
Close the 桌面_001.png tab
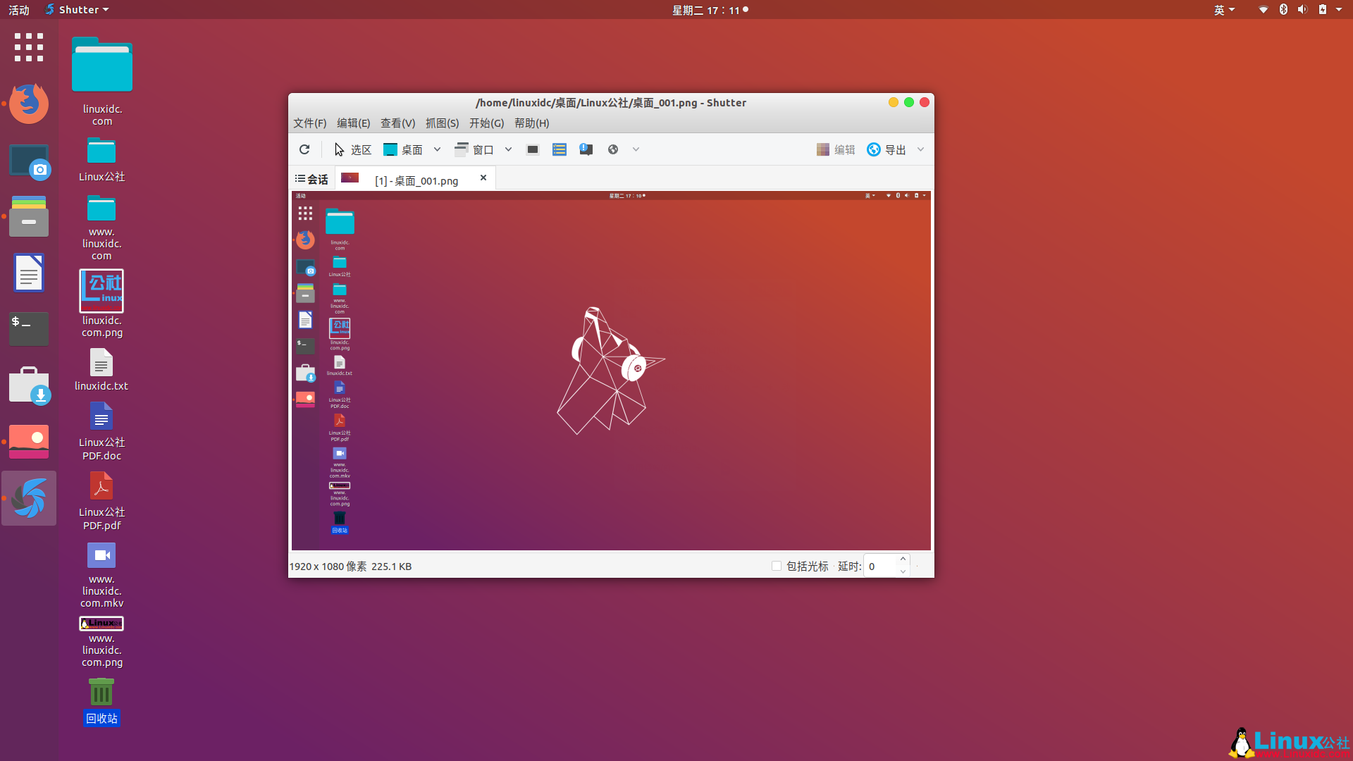(483, 178)
